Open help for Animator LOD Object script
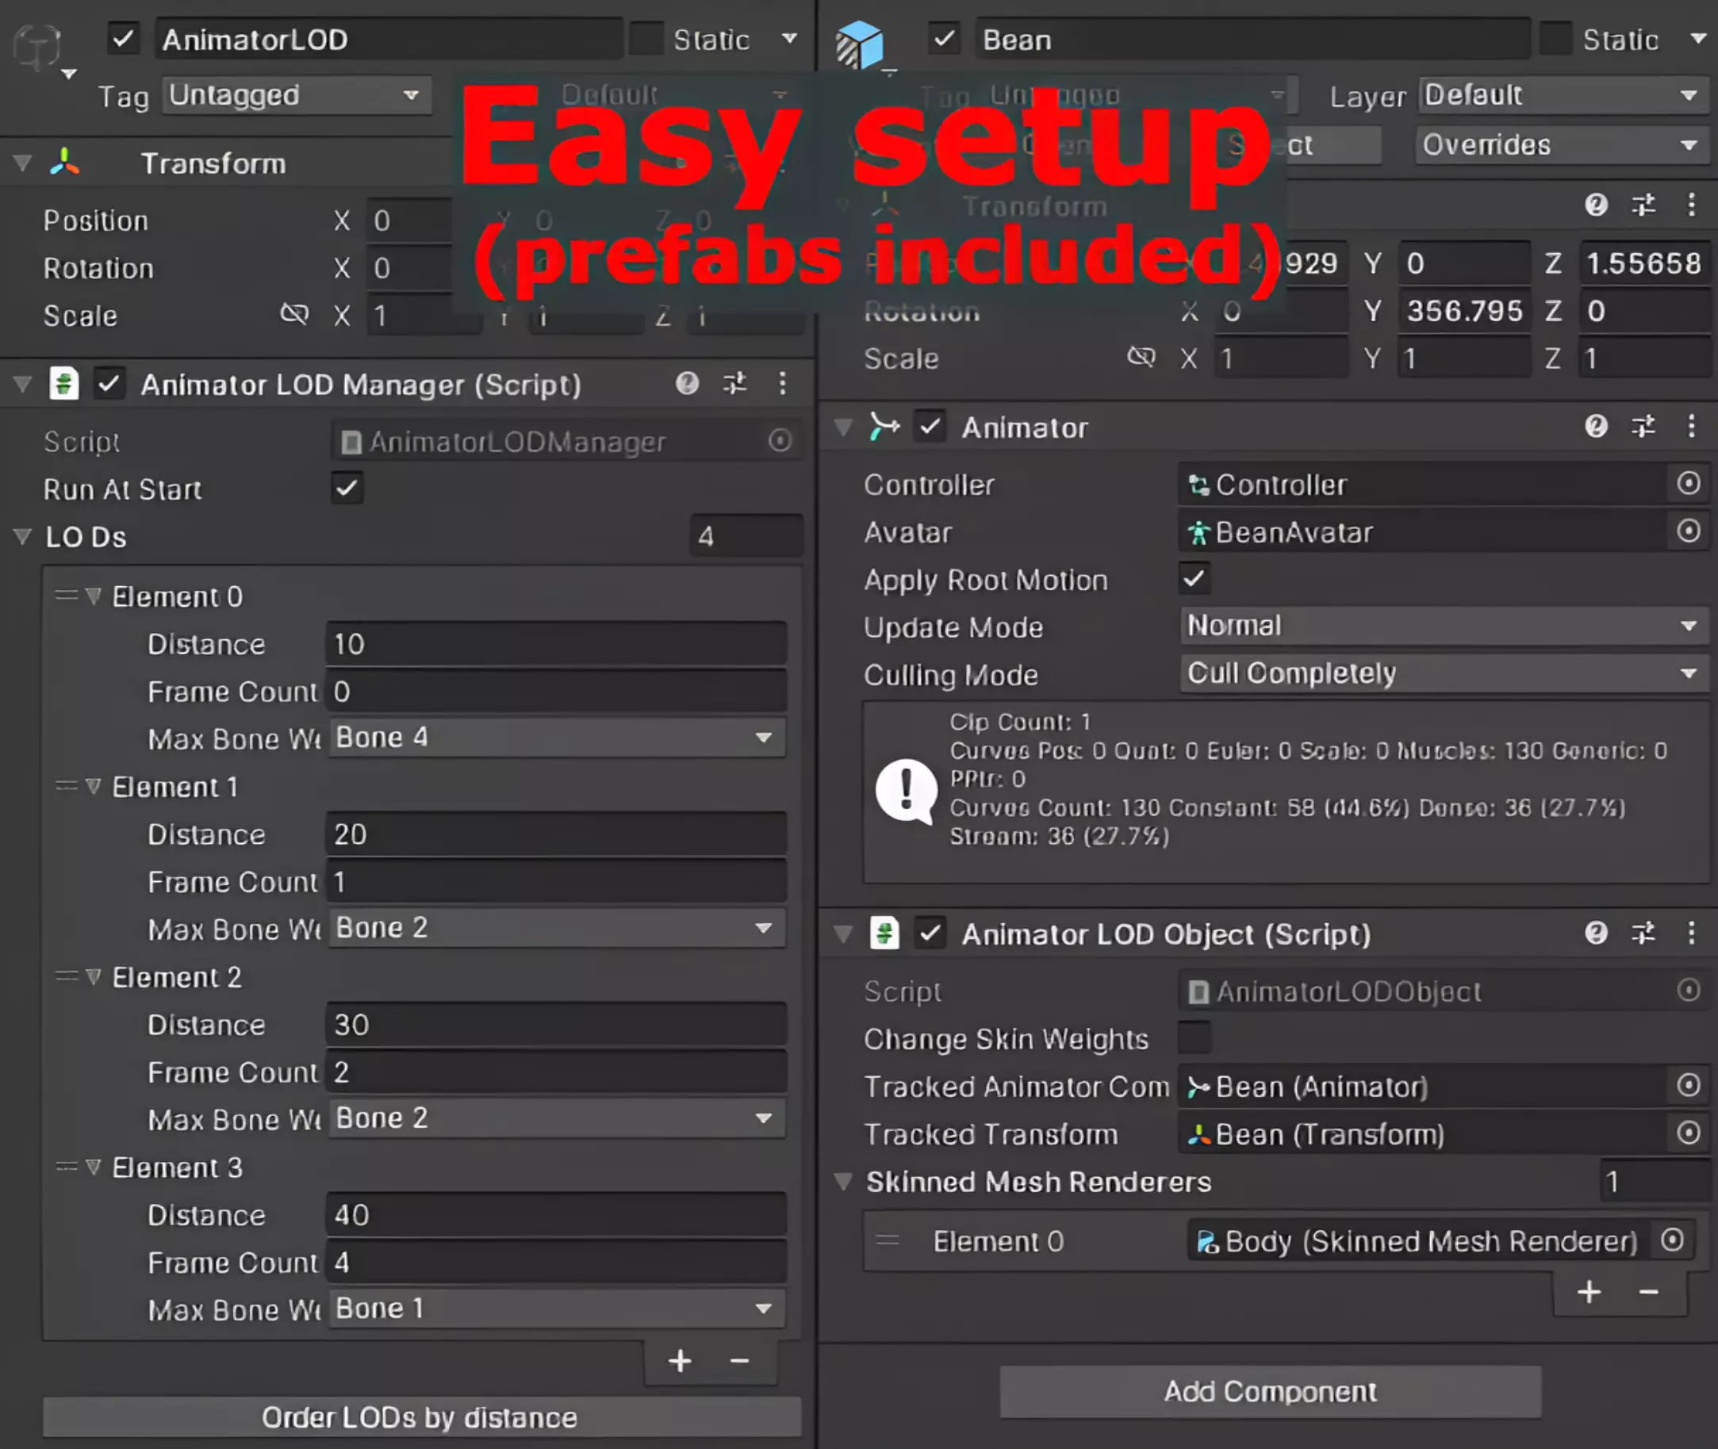This screenshot has width=1718, height=1449. (1596, 933)
